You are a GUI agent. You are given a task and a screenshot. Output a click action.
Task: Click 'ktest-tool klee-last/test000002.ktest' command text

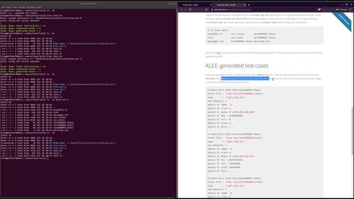(234, 134)
